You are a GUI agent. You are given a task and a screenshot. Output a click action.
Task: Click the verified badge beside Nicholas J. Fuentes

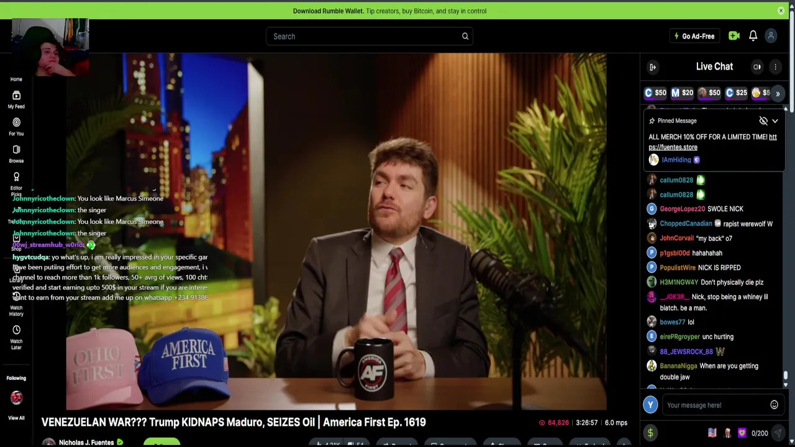[x=120, y=442]
